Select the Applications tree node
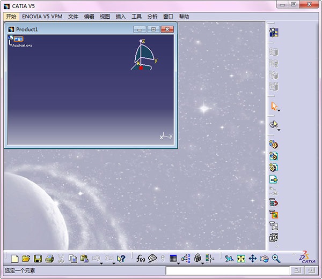Image resolution: width=322 pixels, height=279 pixels. [22, 46]
